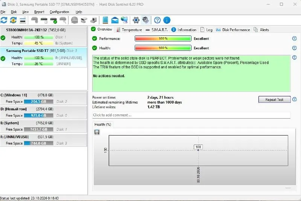The image size is (301, 201).
Task: Click the 45 °C temperature bar
Action: 39,43
